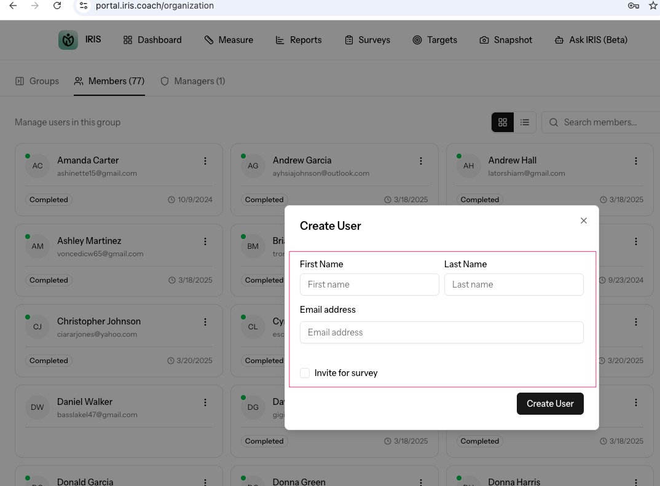The height and width of the screenshot is (486, 660).
Task: Click email voncedicw65@gmail.com
Action: [x=100, y=254]
